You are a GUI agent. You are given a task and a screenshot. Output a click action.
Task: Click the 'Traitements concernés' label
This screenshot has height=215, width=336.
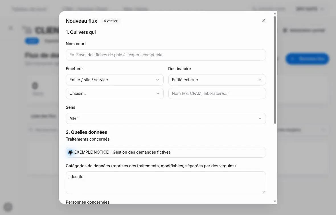(x=88, y=139)
